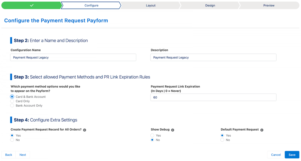Select the Card & Bank Account option
Viewport: 301px width, 161px height.
12,97
